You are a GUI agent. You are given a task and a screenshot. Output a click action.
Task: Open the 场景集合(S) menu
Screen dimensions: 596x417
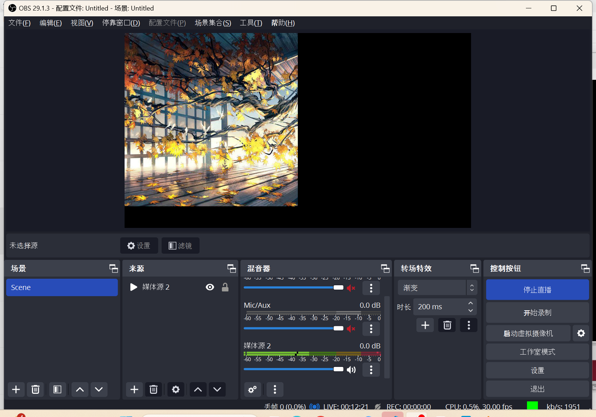[x=213, y=23]
